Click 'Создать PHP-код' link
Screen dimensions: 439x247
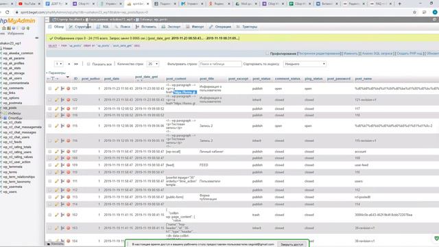tap(410, 54)
